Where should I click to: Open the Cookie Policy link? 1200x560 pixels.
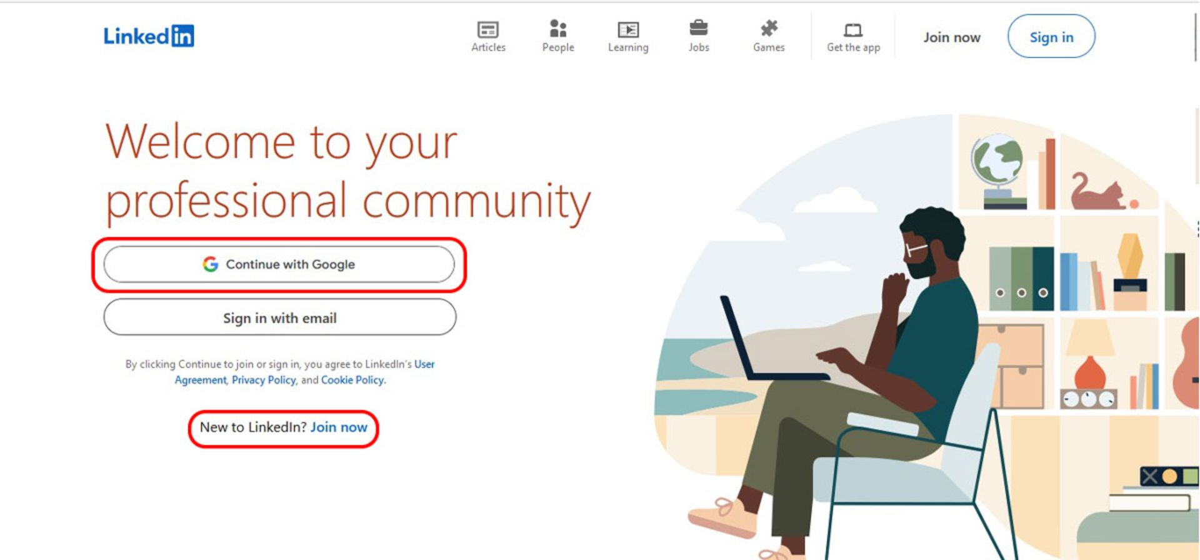pos(352,380)
